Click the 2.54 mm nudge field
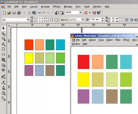The width and height of the screenshot is (138, 114). [x=95, y=20]
